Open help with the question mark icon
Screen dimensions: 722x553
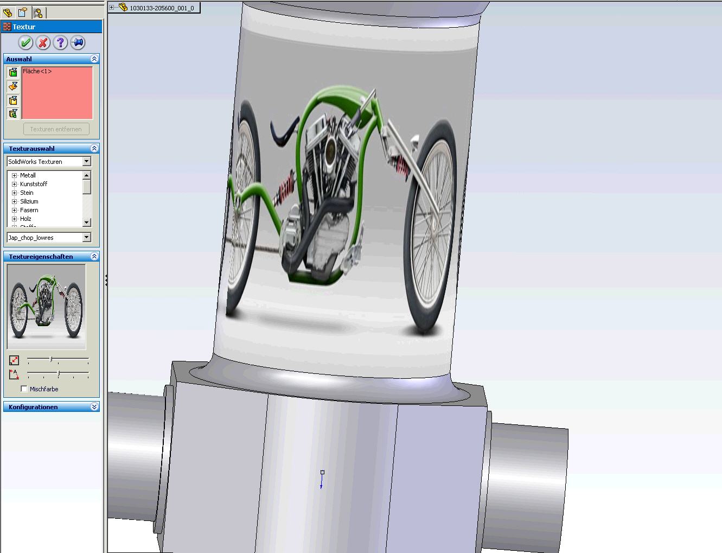coord(61,42)
